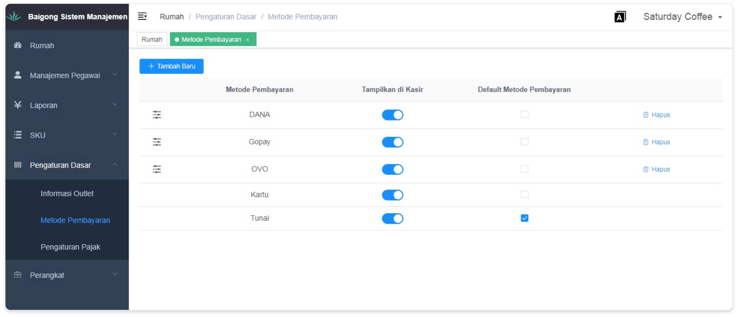Viewport: 738px width, 317px height.
Task: Click the Baigong lotus logo icon
Action: coord(14,17)
